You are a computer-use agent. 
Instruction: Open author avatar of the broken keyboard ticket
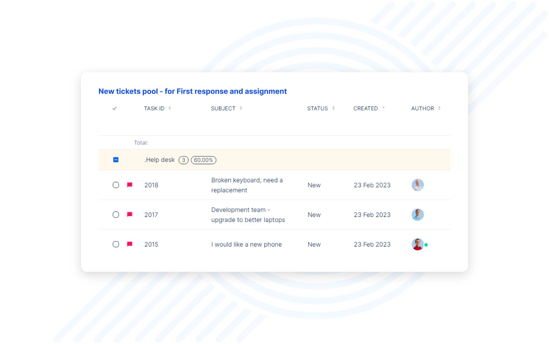pos(418,185)
